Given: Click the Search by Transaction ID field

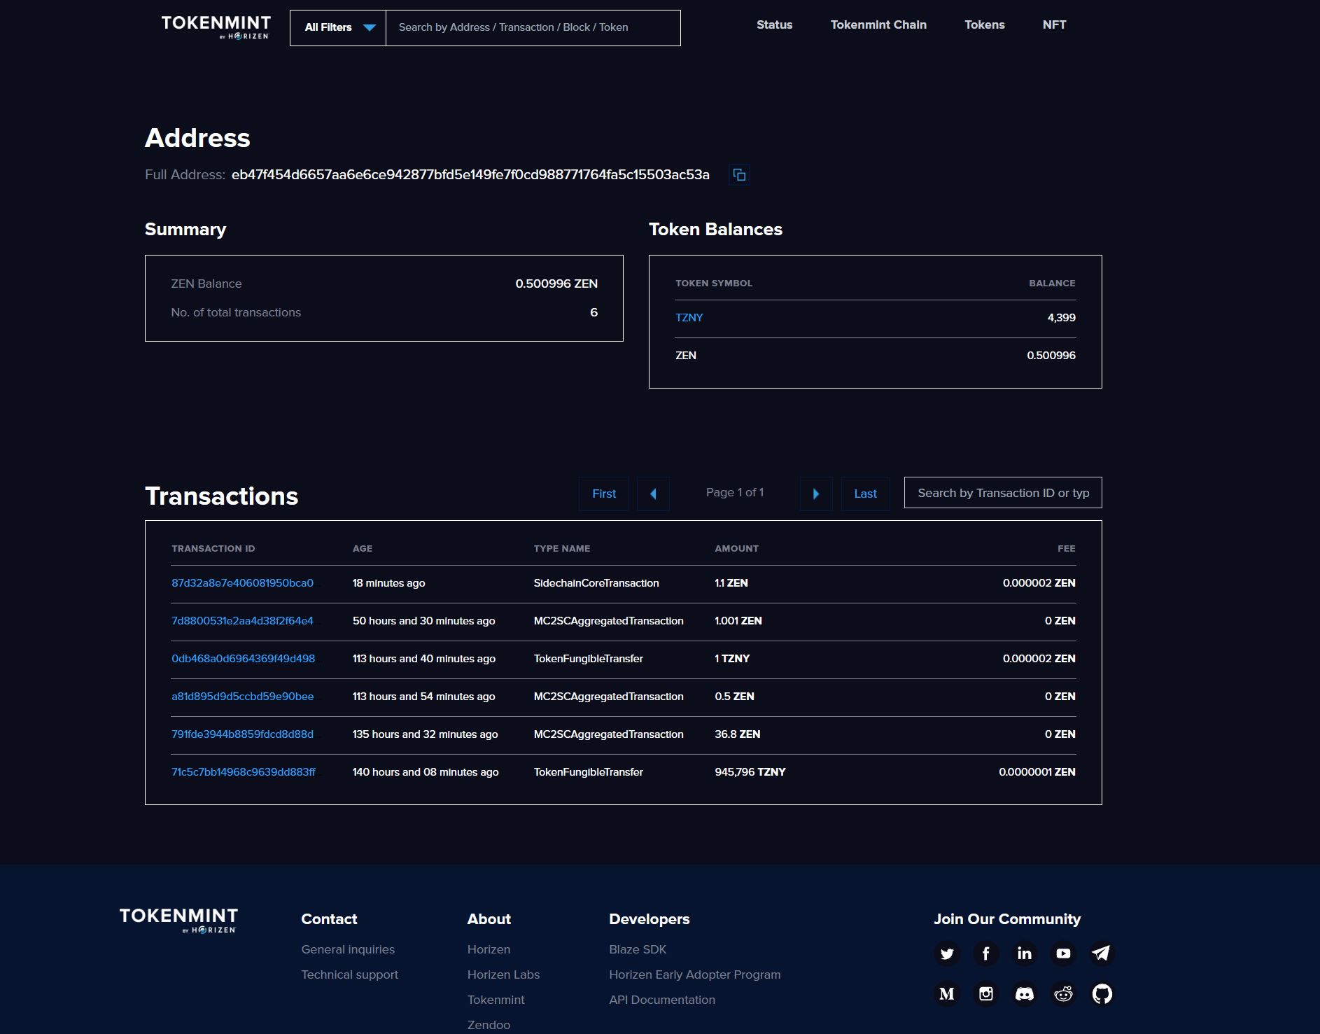Looking at the screenshot, I should tap(1002, 492).
